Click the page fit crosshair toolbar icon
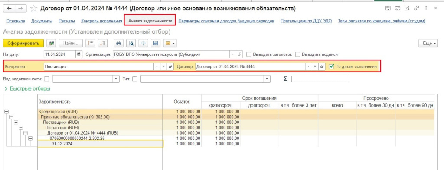444x170 pixels. (143, 43)
